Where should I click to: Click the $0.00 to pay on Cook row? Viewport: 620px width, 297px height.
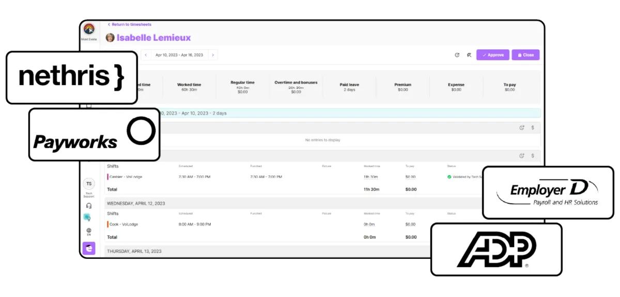[x=410, y=224]
